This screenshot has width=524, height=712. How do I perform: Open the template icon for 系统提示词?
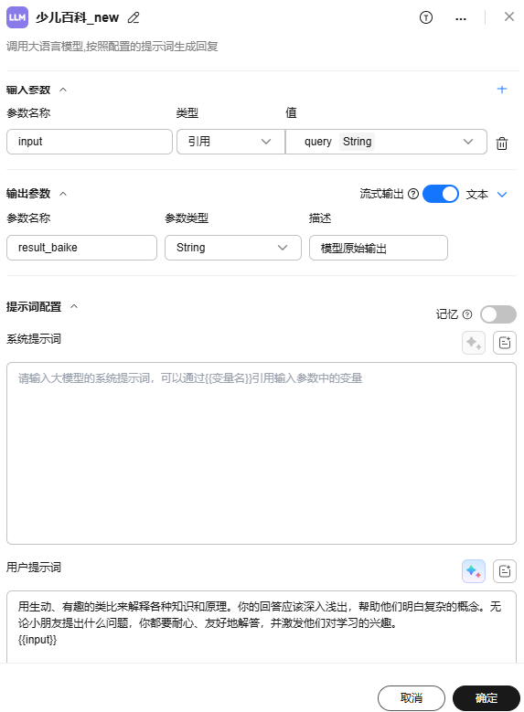coord(505,343)
